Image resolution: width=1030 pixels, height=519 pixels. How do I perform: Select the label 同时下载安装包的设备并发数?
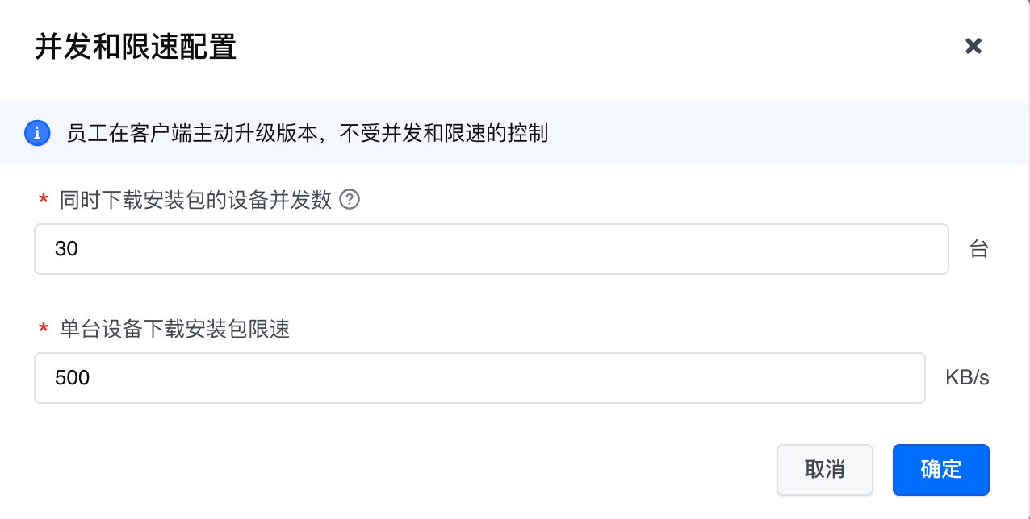click(x=196, y=200)
